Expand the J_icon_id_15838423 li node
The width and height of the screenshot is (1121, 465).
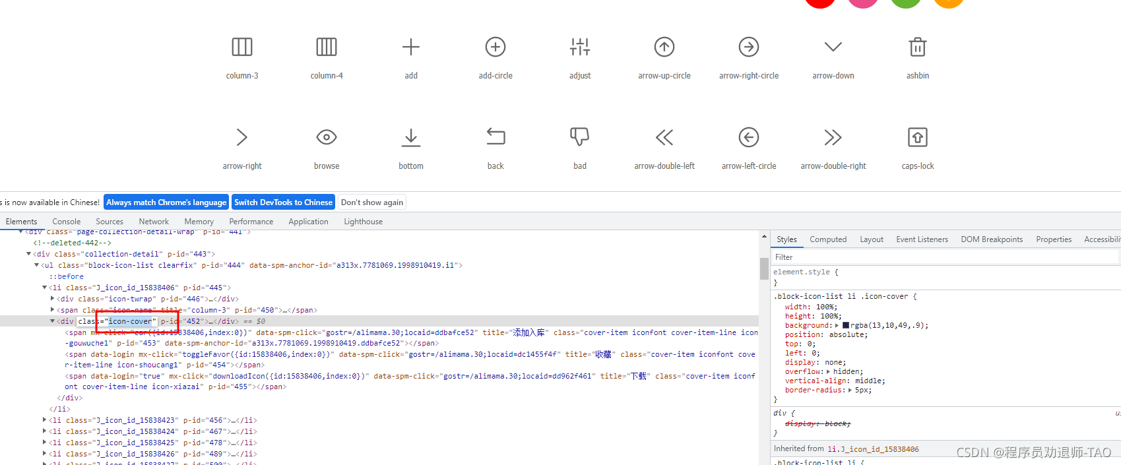pyautogui.click(x=44, y=420)
